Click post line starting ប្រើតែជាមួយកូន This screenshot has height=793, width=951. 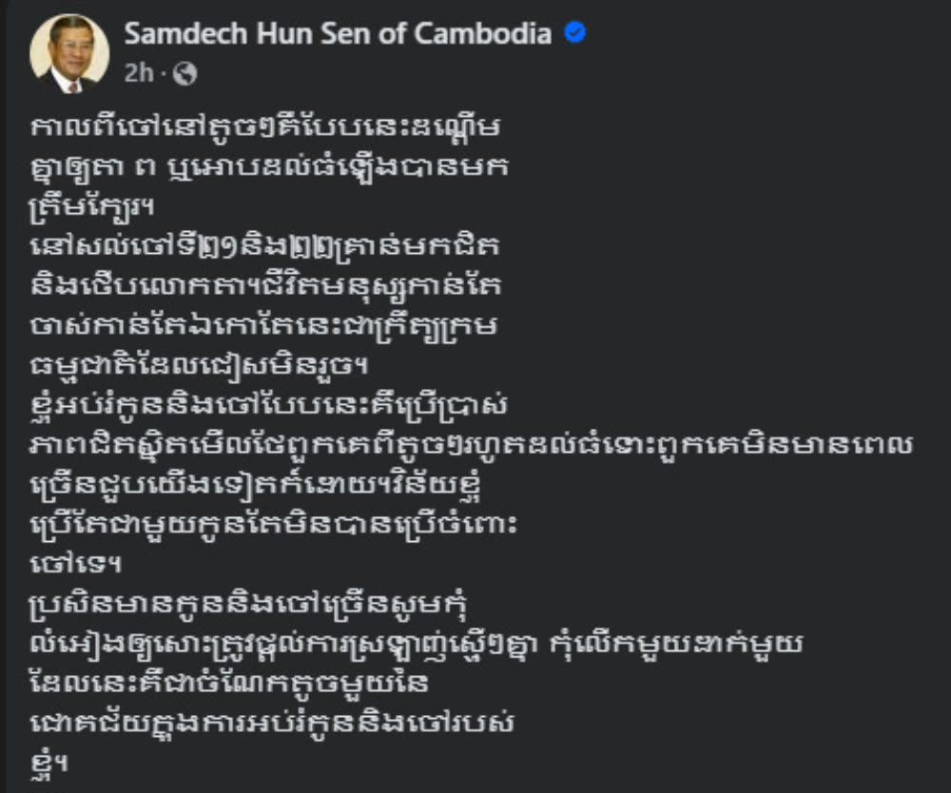[274, 525]
